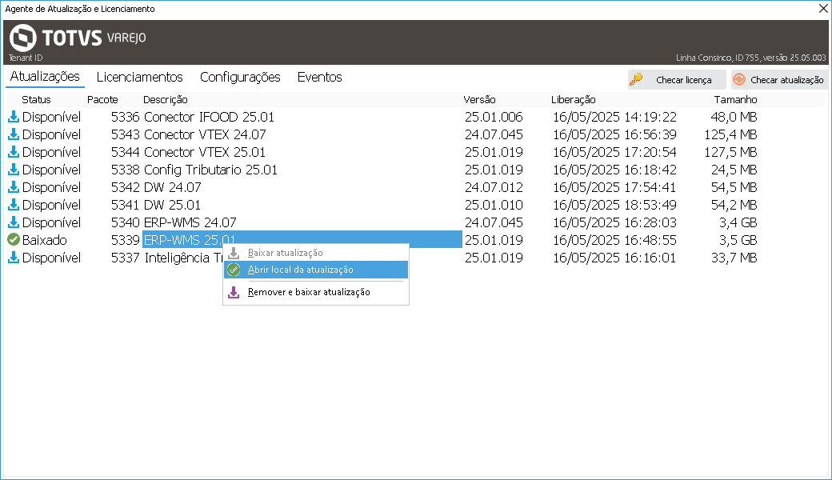Switch to Atualizações tab
The image size is (832, 480).
tap(45, 76)
